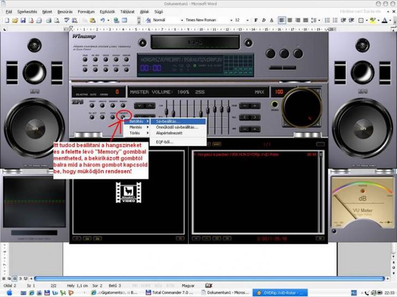Open the Formátum menu
Screen dimensions: 397x297
click(x=86, y=11)
